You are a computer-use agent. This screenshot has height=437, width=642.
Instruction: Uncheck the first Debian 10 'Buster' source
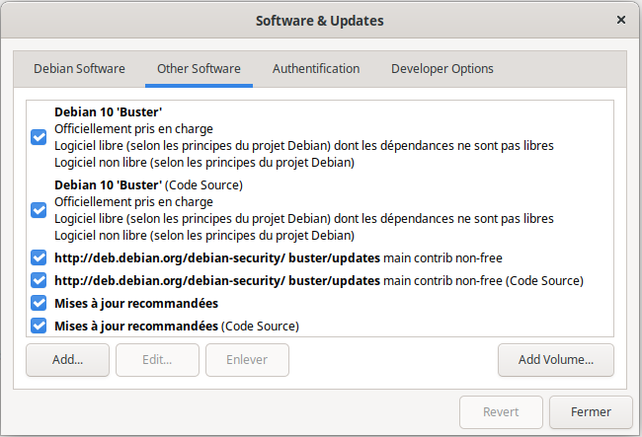click(39, 137)
